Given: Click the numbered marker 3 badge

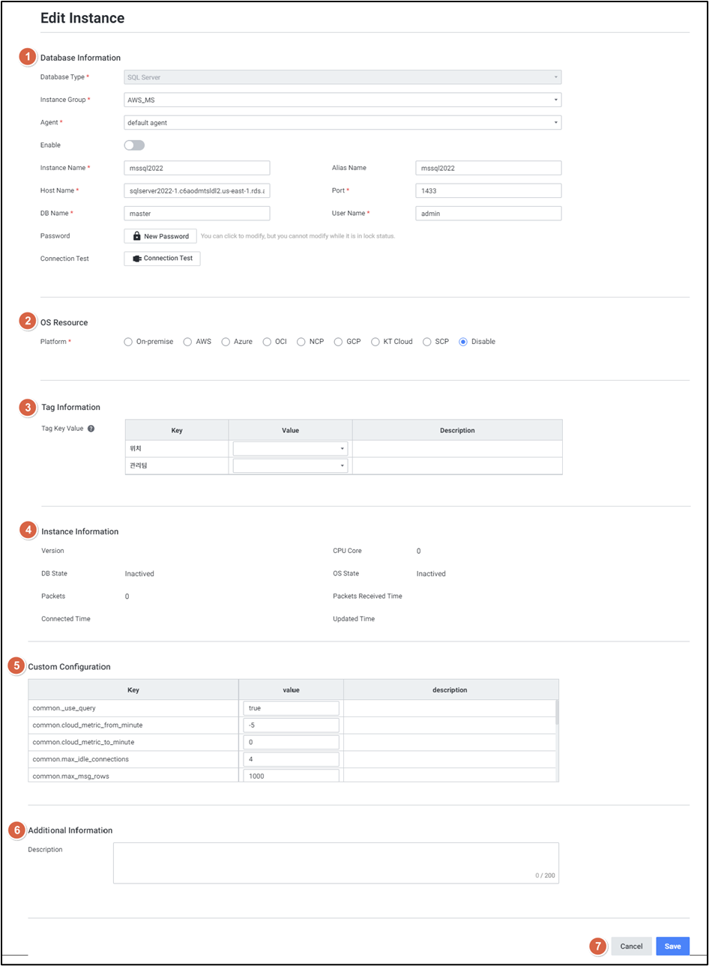Looking at the screenshot, I should 28,407.
